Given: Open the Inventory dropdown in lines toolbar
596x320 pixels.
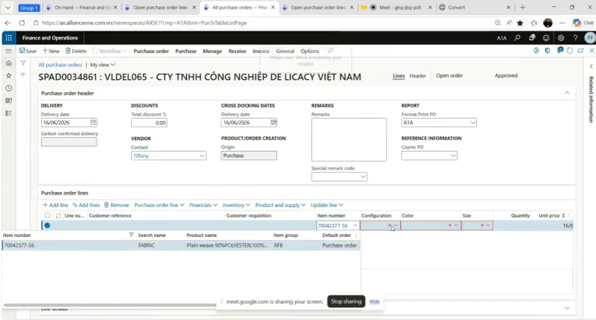Looking at the screenshot, I should [x=236, y=205].
